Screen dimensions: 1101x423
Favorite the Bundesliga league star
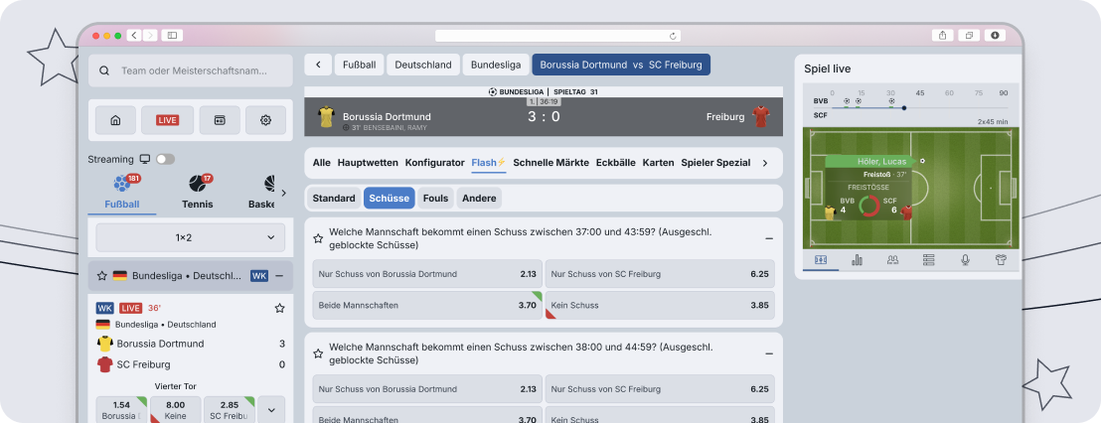click(101, 276)
